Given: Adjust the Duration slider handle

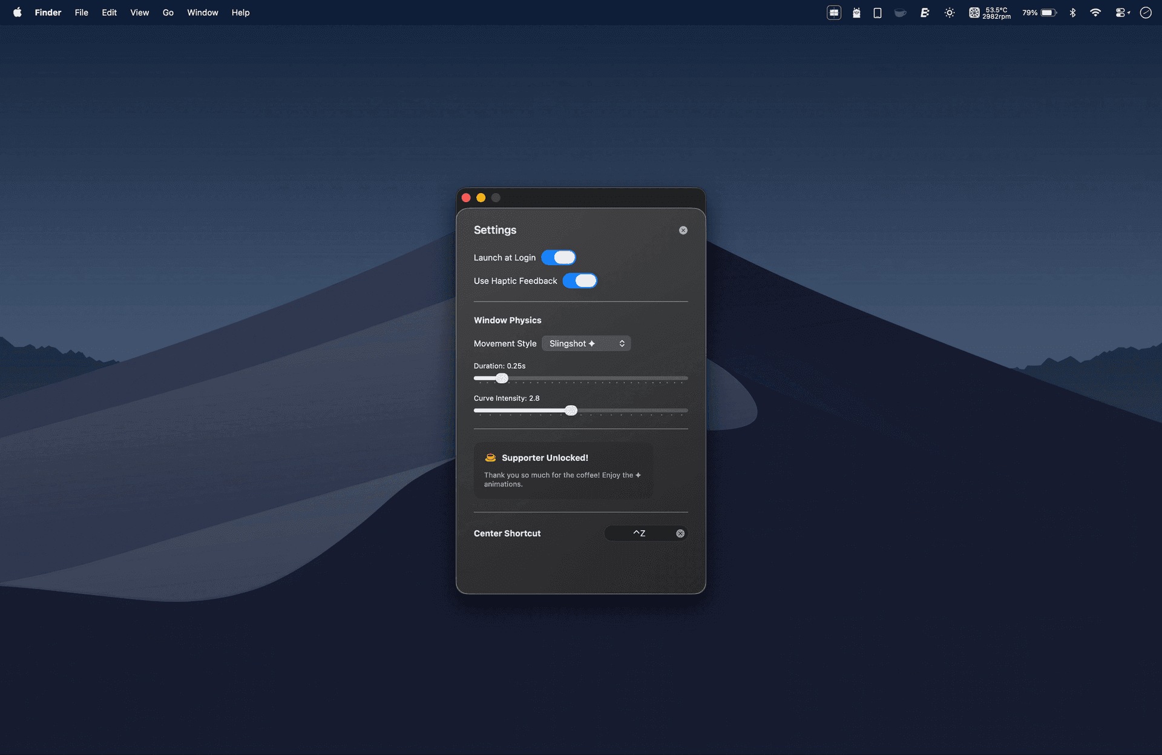Looking at the screenshot, I should 502,378.
